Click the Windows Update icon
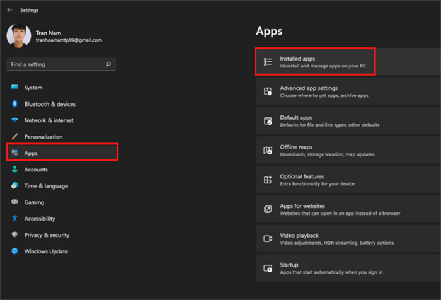The height and width of the screenshot is (300, 441). click(x=14, y=251)
